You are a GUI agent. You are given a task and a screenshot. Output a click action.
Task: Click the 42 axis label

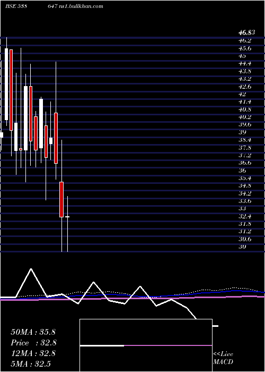click(242, 94)
